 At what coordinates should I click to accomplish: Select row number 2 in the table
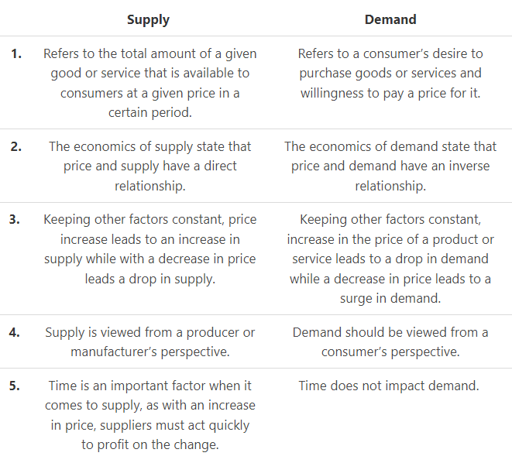(16, 146)
